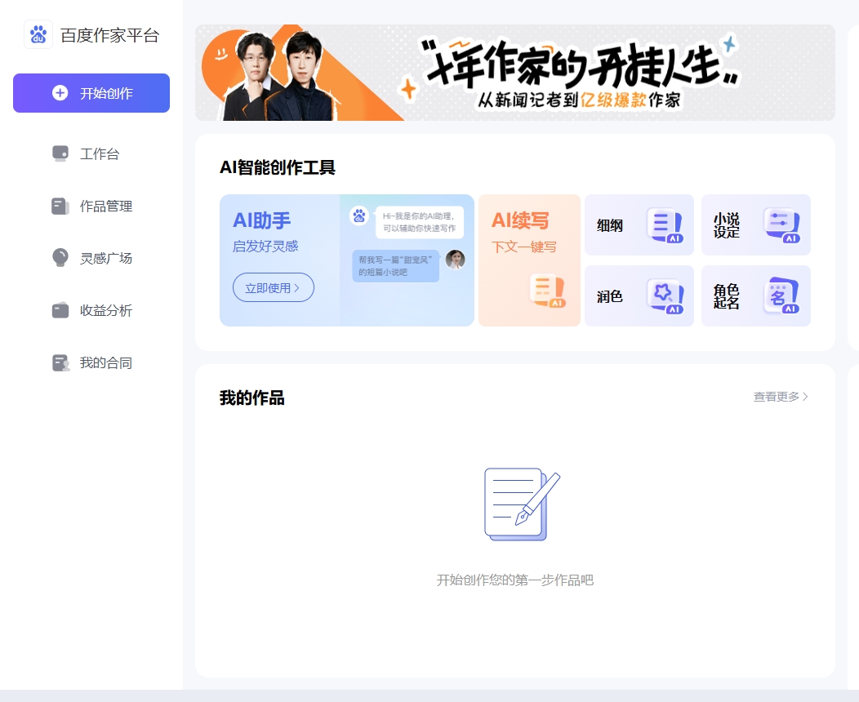
Task: Open 收益分析 page
Action: (91, 310)
